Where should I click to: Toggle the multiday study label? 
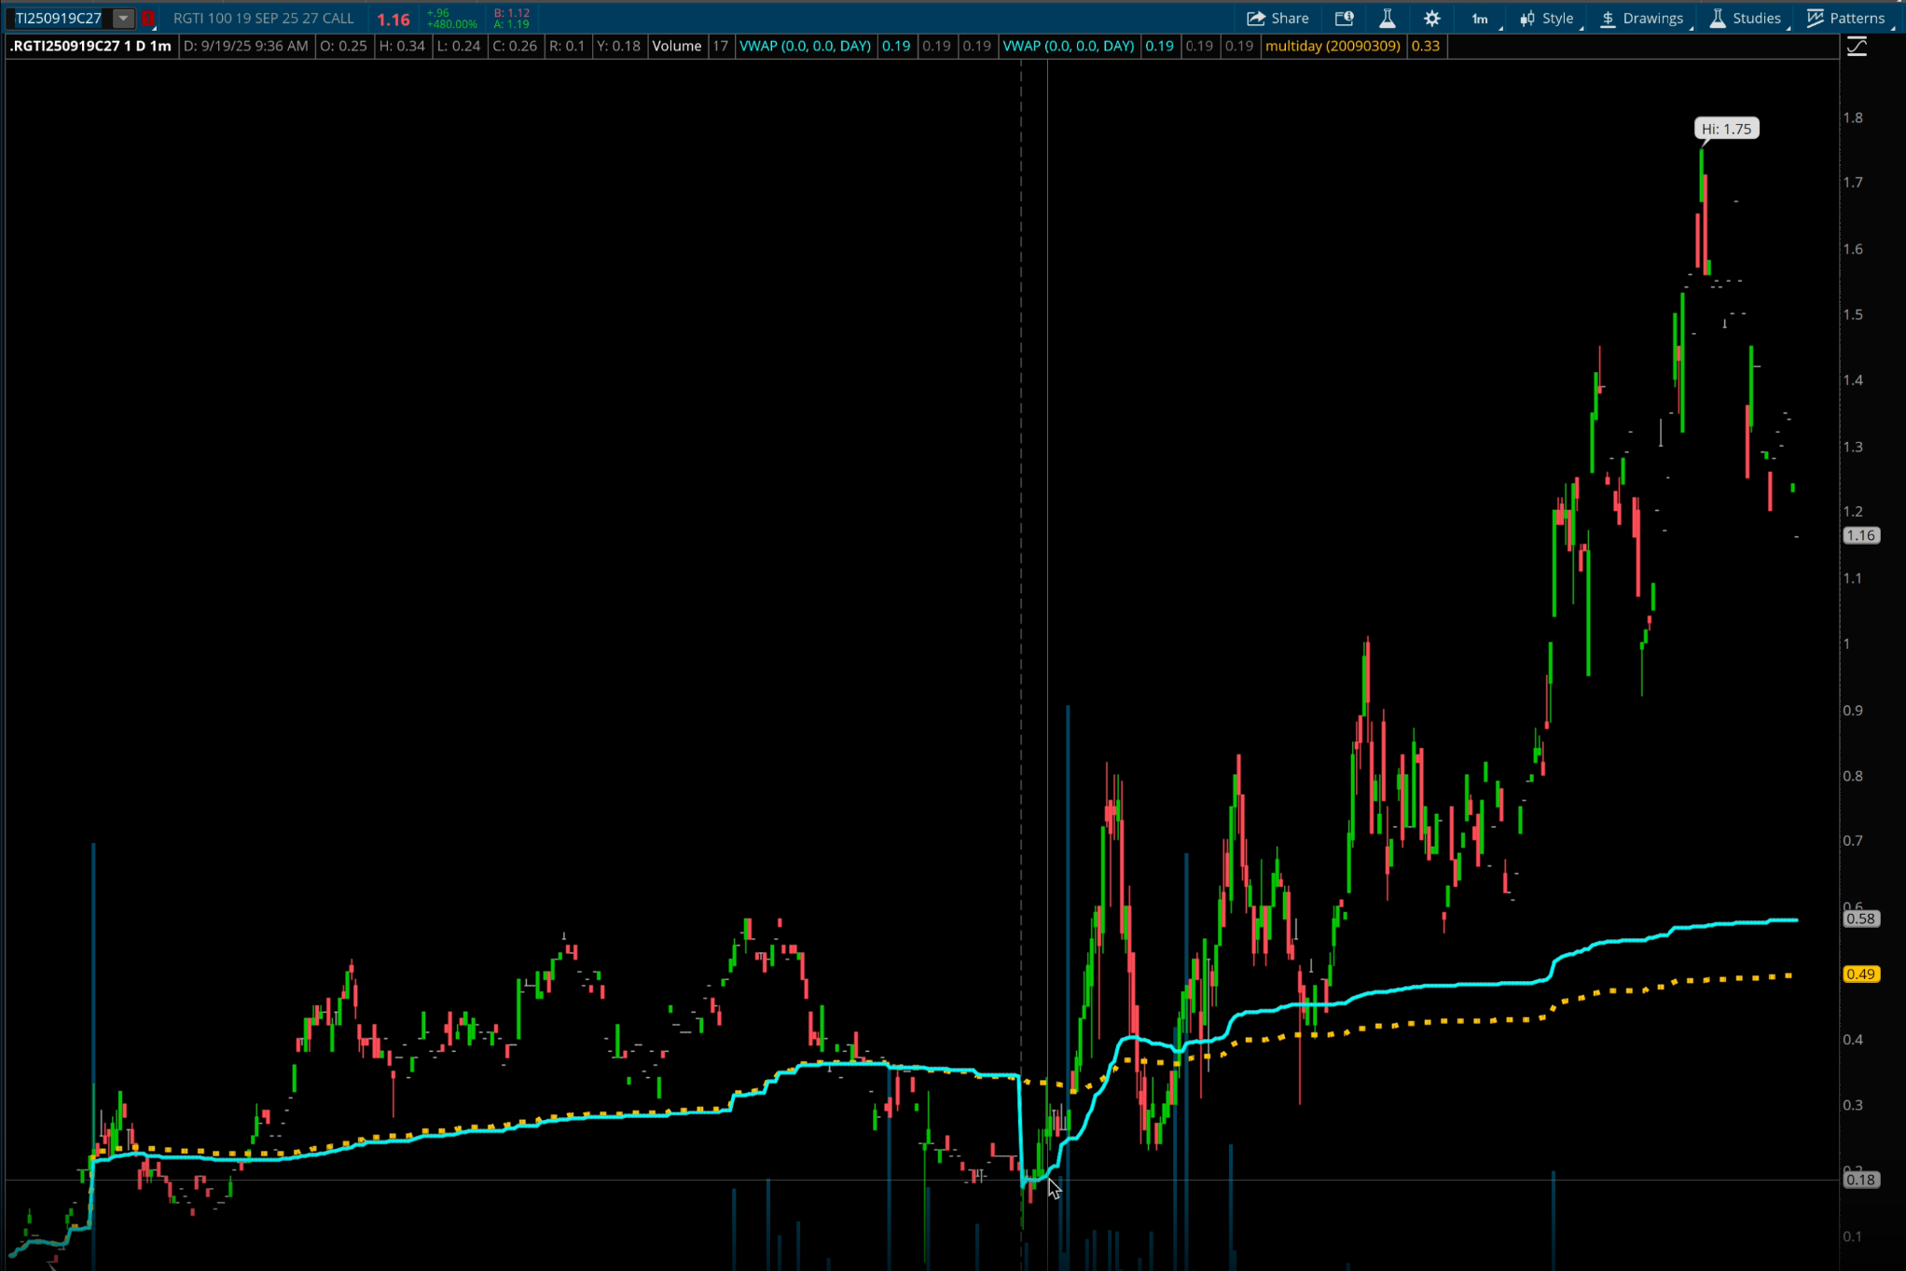pos(1332,46)
